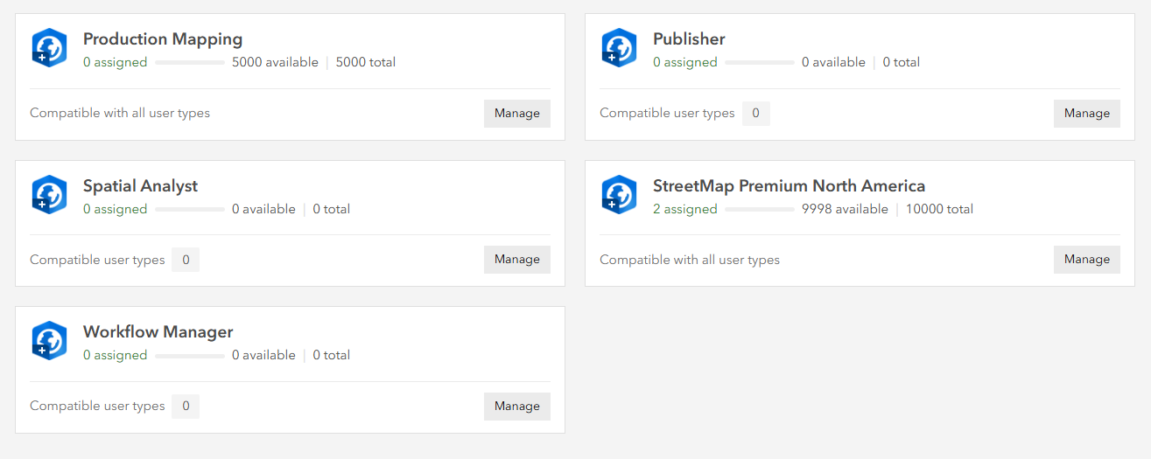Click the Spatial Analyst extension icon
Screen dimensions: 1151x459
[50, 194]
